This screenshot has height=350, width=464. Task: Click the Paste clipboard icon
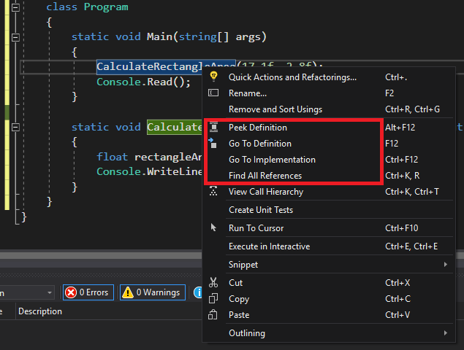point(213,315)
